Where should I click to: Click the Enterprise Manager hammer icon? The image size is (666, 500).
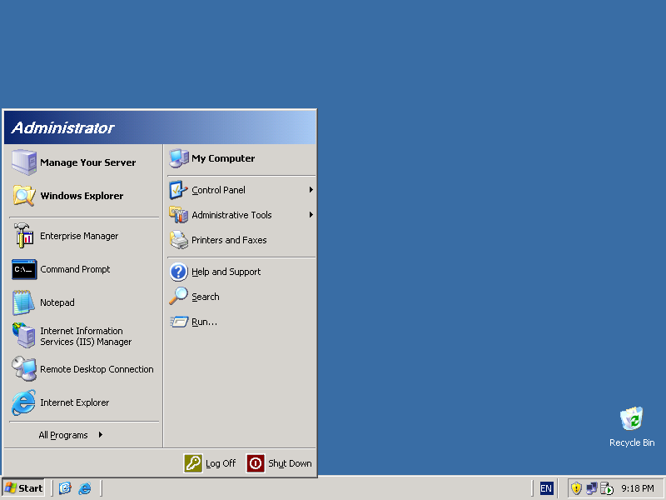coord(24,236)
